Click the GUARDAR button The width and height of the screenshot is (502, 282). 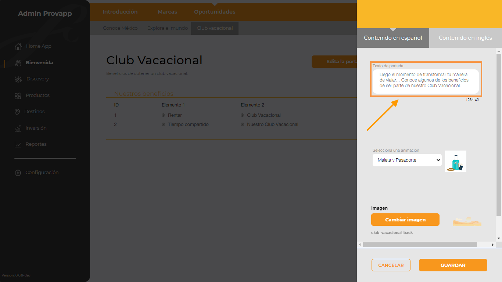[453, 265]
